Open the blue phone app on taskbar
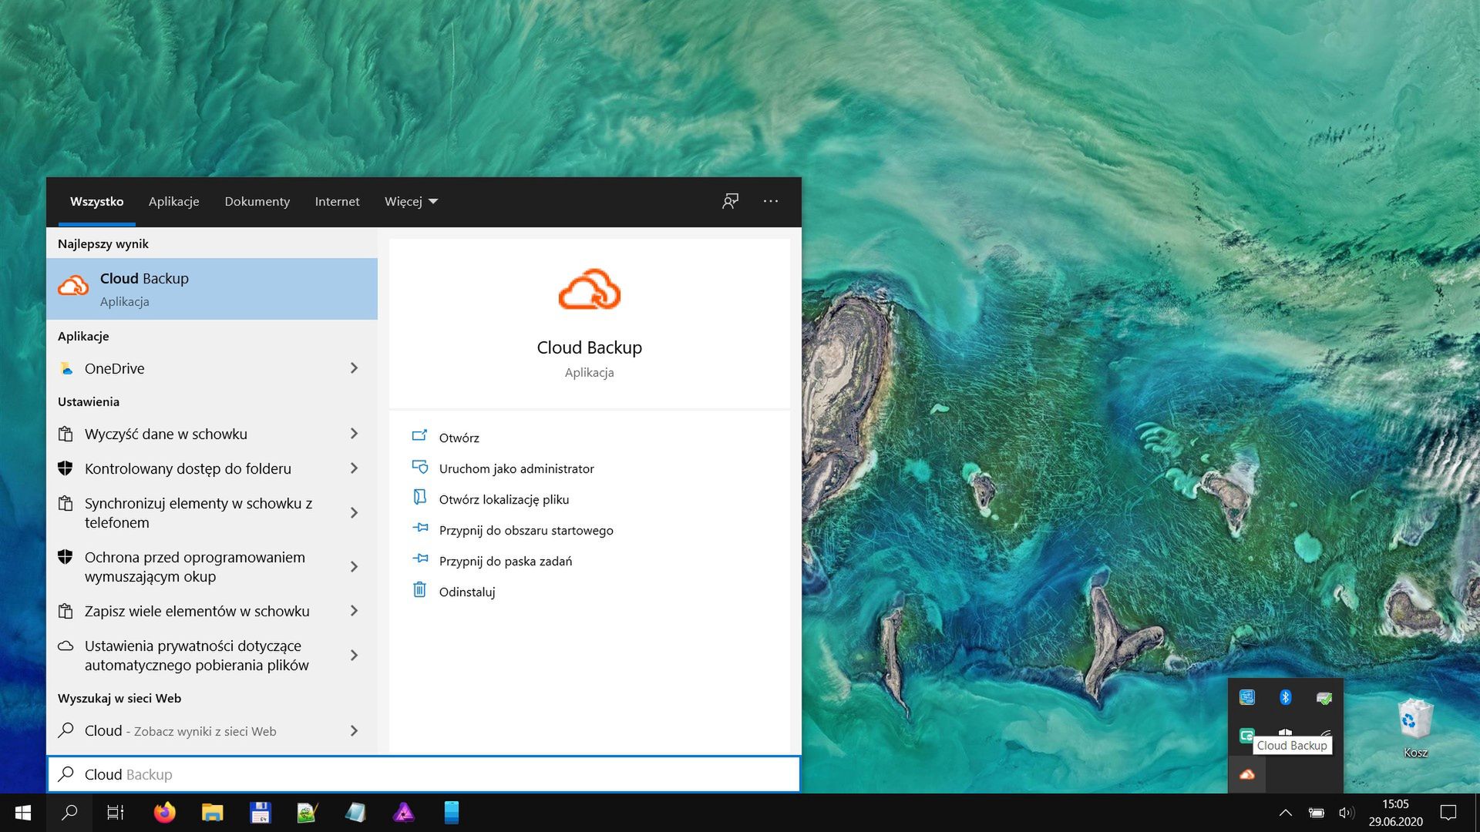 click(452, 813)
